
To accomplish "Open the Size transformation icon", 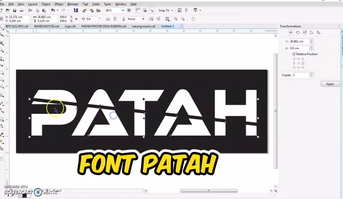I will 312,32.
